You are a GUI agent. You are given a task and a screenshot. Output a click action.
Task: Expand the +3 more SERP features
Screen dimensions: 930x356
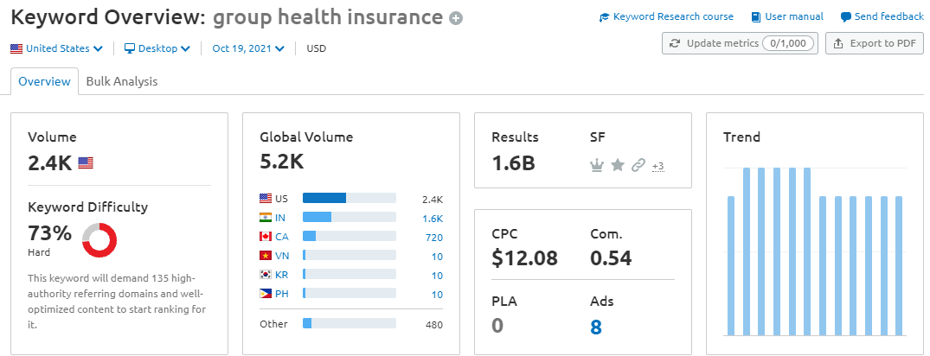(657, 166)
